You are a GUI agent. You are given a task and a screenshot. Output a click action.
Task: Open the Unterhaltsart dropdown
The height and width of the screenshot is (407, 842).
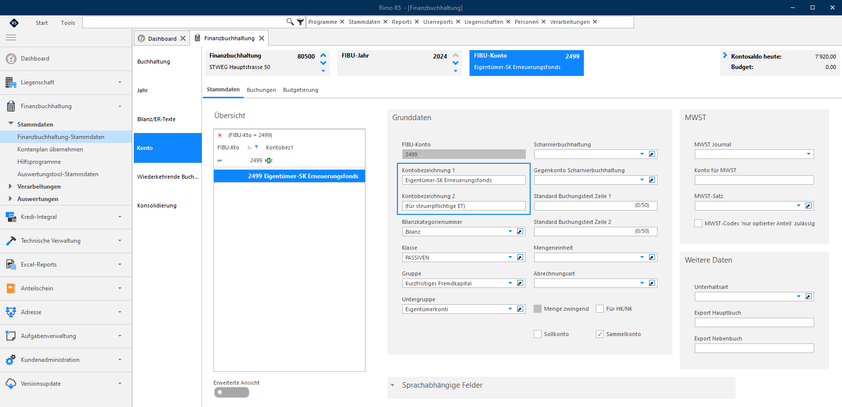pos(799,297)
